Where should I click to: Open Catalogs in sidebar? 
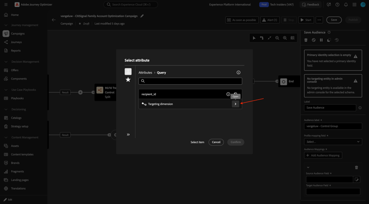[16, 118]
